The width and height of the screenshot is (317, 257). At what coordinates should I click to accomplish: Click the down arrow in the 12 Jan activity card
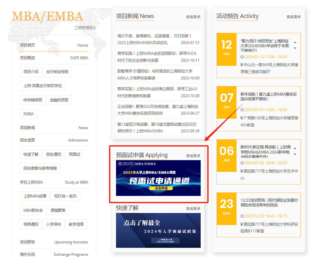tap(295, 48)
